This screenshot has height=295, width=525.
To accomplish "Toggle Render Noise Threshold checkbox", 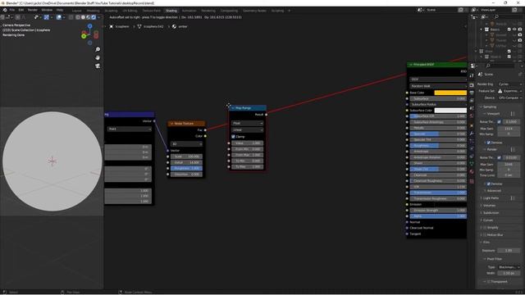I will (500, 157).
